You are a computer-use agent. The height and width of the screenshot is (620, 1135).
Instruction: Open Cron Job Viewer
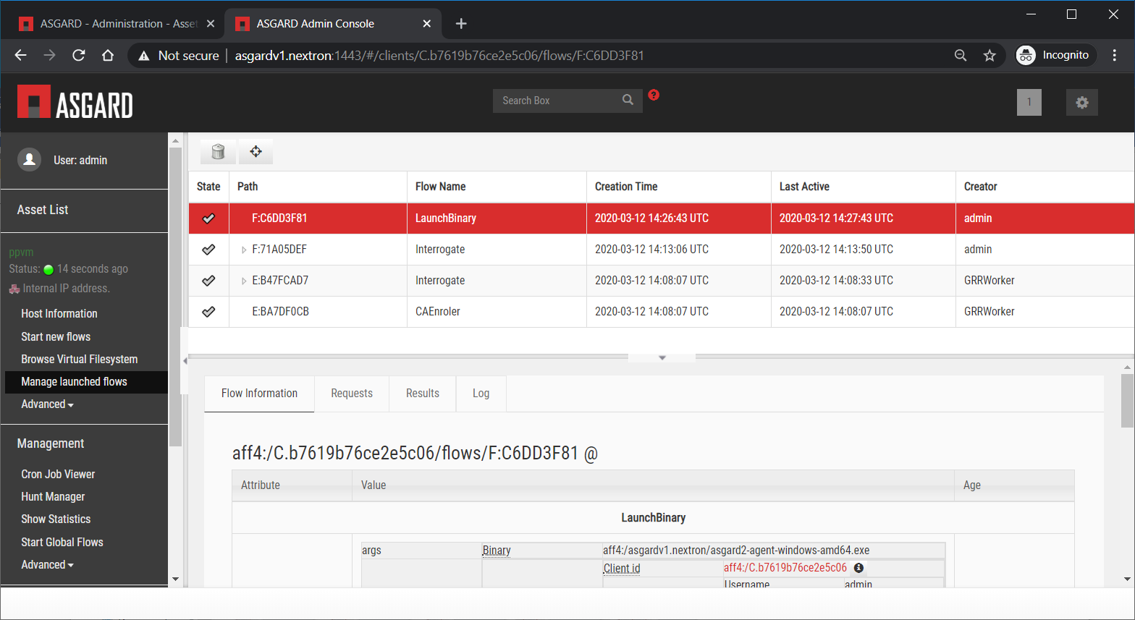click(x=58, y=474)
